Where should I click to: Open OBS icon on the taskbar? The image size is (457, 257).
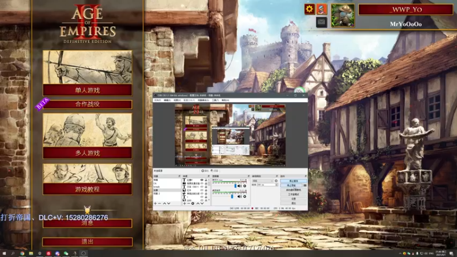click(x=83, y=254)
